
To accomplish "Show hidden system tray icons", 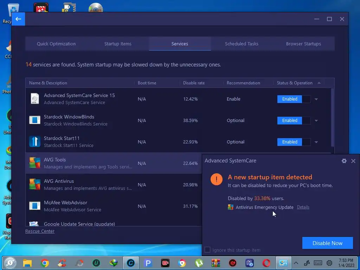I will [x=296, y=263].
